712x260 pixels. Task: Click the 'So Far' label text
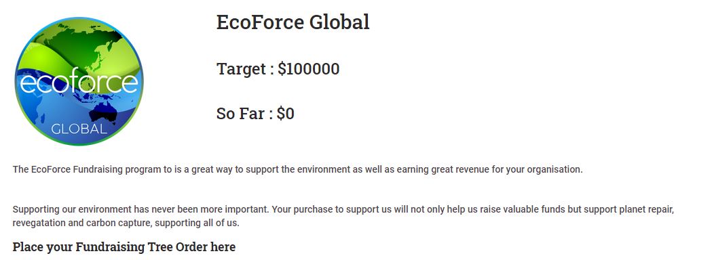click(241, 113)
